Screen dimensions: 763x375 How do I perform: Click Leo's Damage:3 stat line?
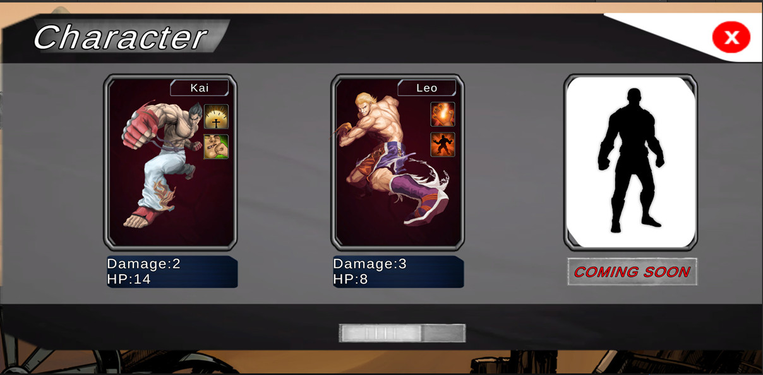coord(370,263)
